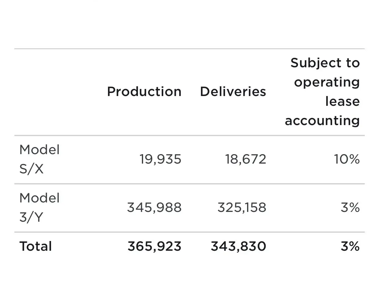Click Model 3/Y deliveries value 325,158

pos(242,207)
